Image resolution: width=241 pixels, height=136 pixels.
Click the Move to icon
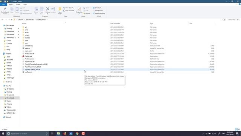(x=36, y=9)
